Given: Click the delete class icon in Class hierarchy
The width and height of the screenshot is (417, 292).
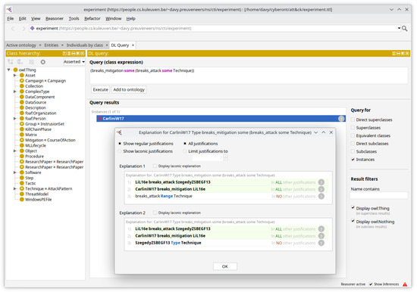Looking at the screenshot, I should click(31, 62).
